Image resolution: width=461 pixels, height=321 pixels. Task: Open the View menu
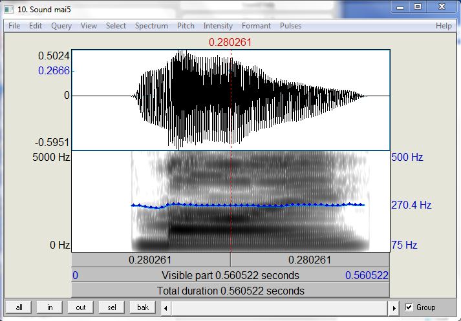89,26
